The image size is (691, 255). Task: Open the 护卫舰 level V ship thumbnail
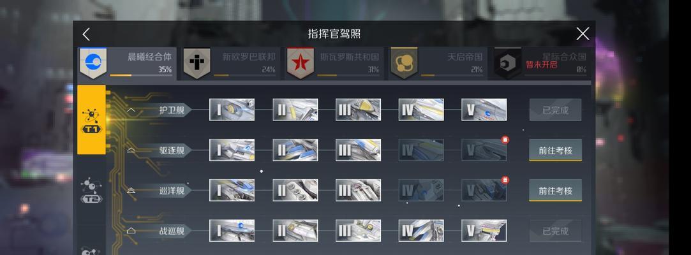click(x=484, y=110)
